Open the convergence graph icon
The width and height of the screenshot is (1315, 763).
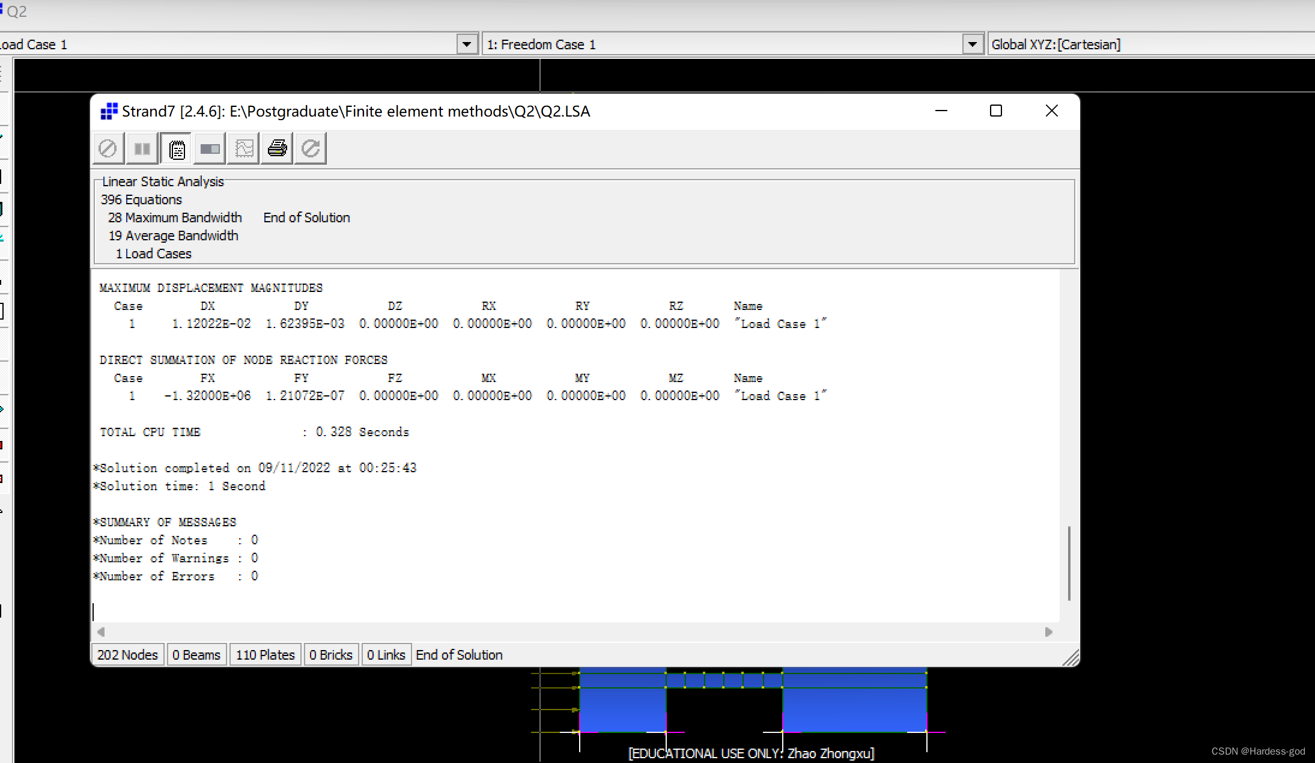244,148
